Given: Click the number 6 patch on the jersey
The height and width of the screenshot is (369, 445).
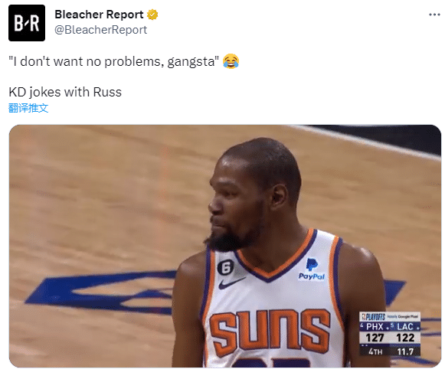Looking at the screenshot, I should 226,267.
